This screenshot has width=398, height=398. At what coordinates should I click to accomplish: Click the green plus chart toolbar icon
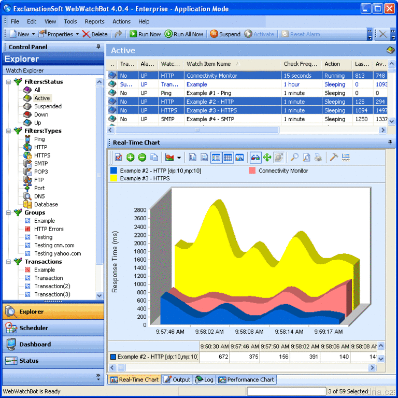pyautogui.click(x=130, y=158)
